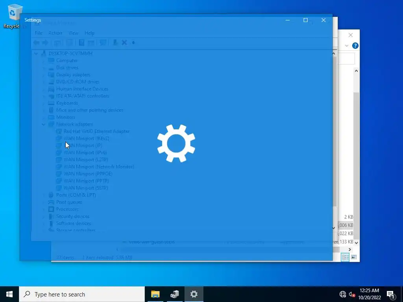Screen dimensions: 403x302
Task: Switch to Device Manager taskbar icon
Action: tap(174, 294)
